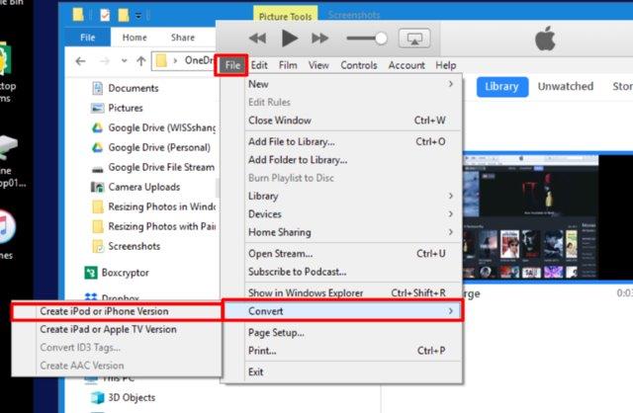Choose Page Setup from menu

353,333
